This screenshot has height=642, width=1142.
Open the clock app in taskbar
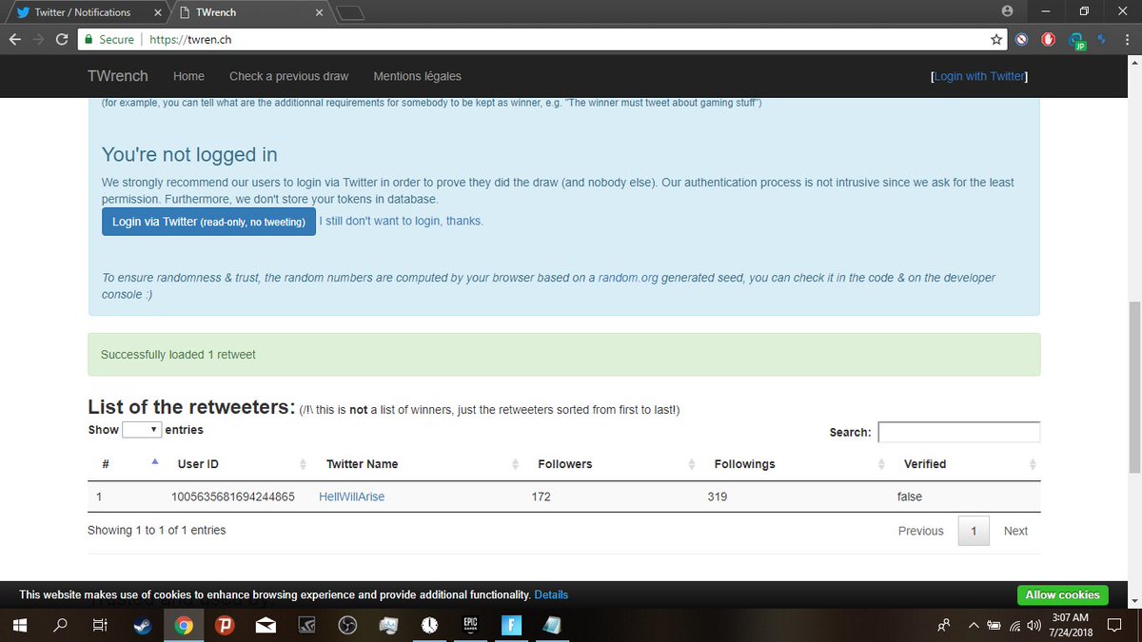tap(429, 625)
